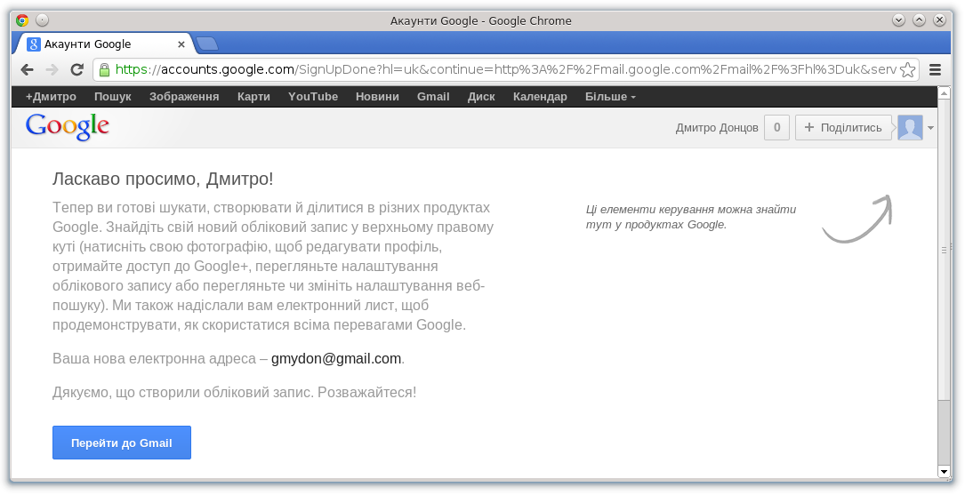Viewport: 965px width, 495px height.
Task: Open the Більше dropdown menu
Action: (x=610, y=97)
